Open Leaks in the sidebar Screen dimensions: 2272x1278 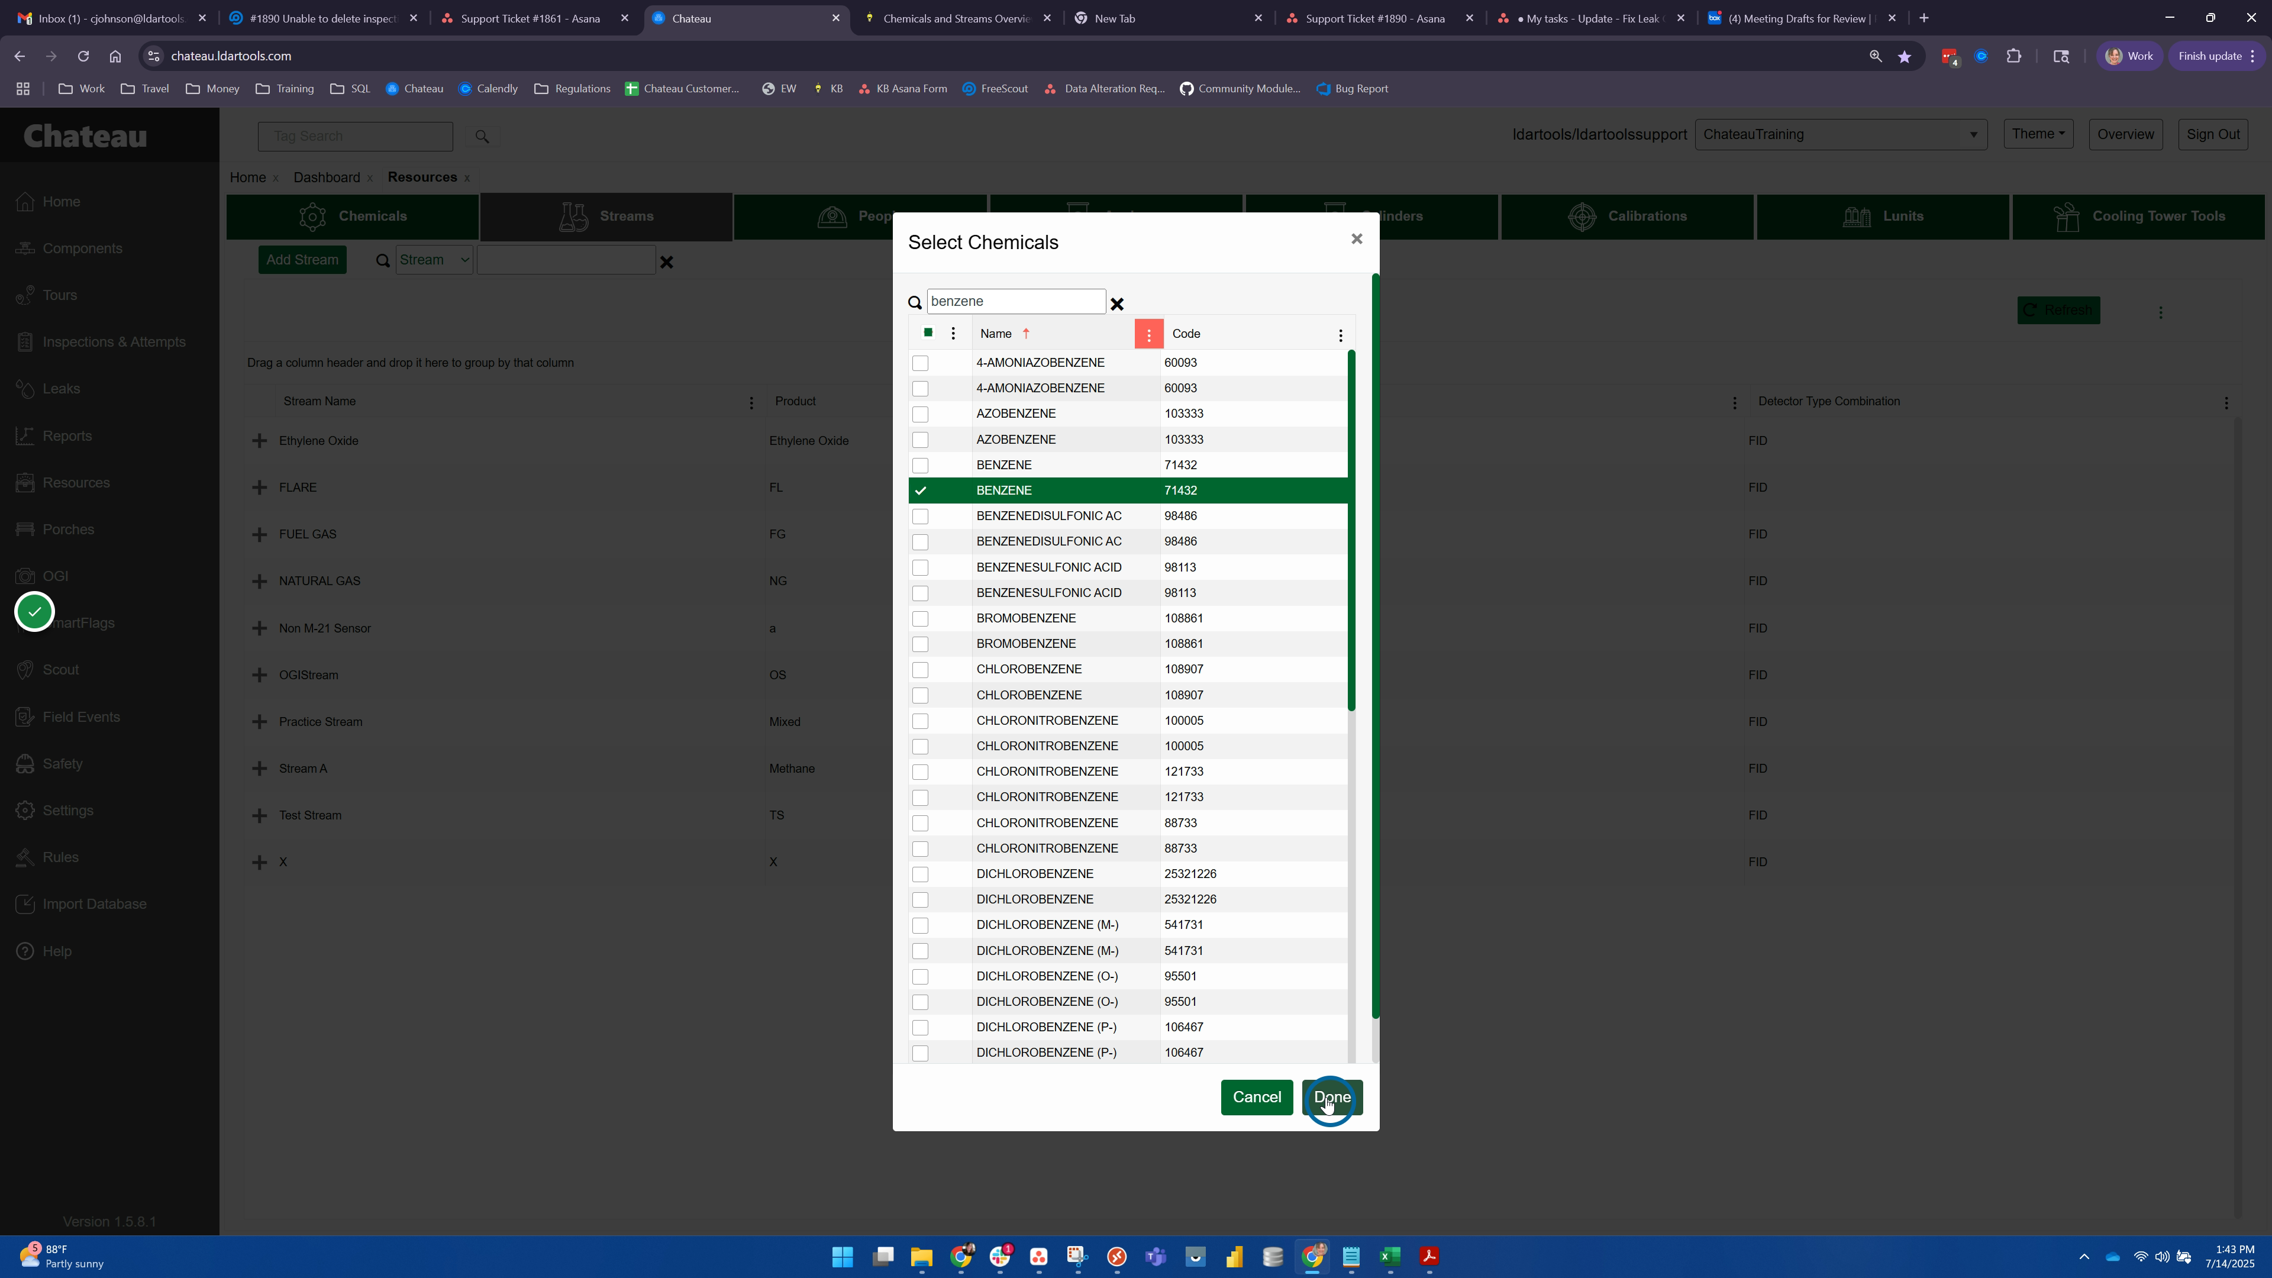61,389
